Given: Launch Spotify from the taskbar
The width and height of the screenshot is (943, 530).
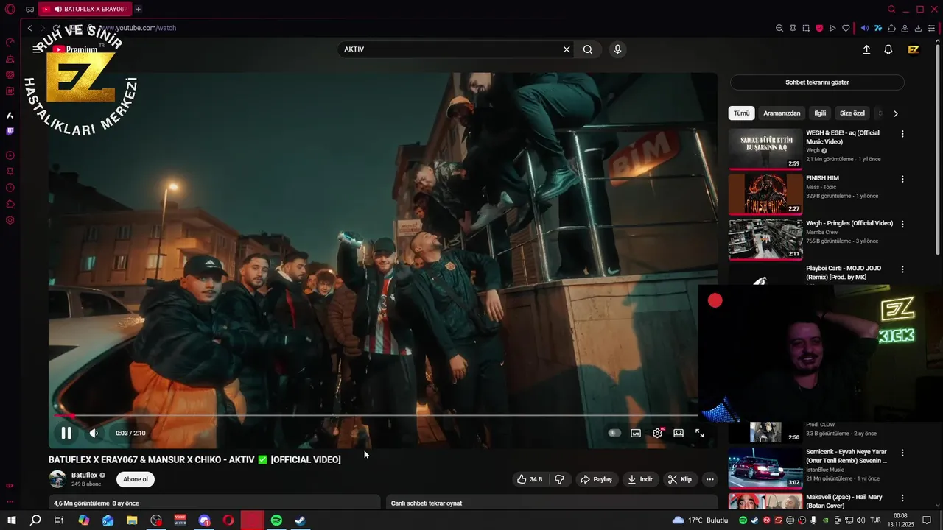Looking at the screenshot, I should pyautogui.click(x=276, y=520).
